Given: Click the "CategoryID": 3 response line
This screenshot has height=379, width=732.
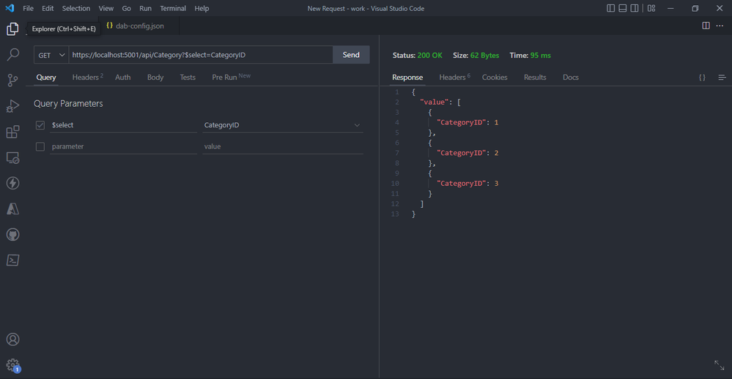Looking at the screenshot, I should (467, 184).
